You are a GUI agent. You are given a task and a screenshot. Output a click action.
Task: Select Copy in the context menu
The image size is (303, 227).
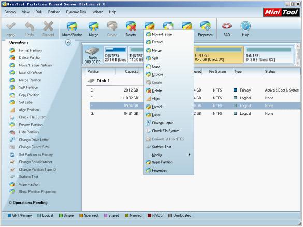(168, 66)
